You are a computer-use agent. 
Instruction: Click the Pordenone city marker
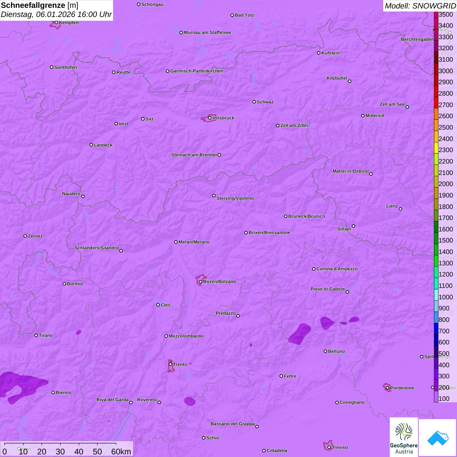pyautogui.click(x=387, y=388)
